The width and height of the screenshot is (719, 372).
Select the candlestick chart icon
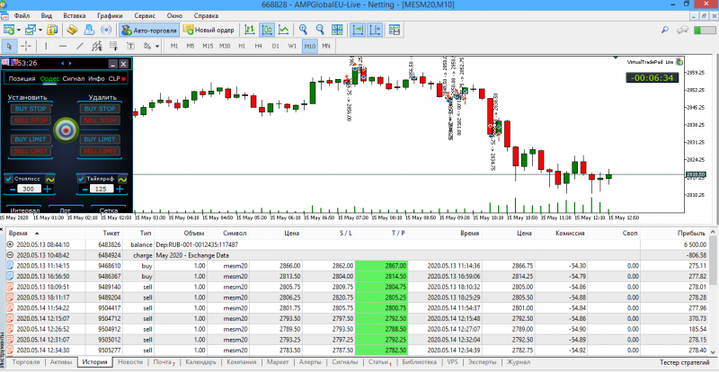click(266, 30)
